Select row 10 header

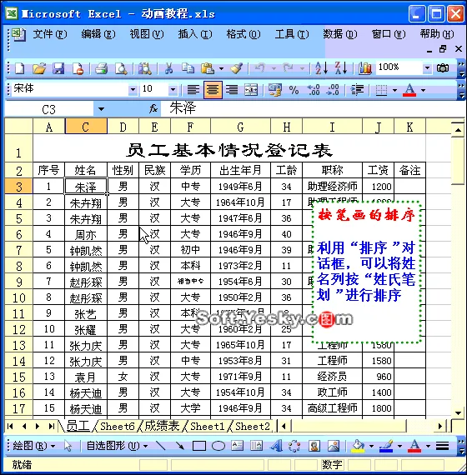18,297
